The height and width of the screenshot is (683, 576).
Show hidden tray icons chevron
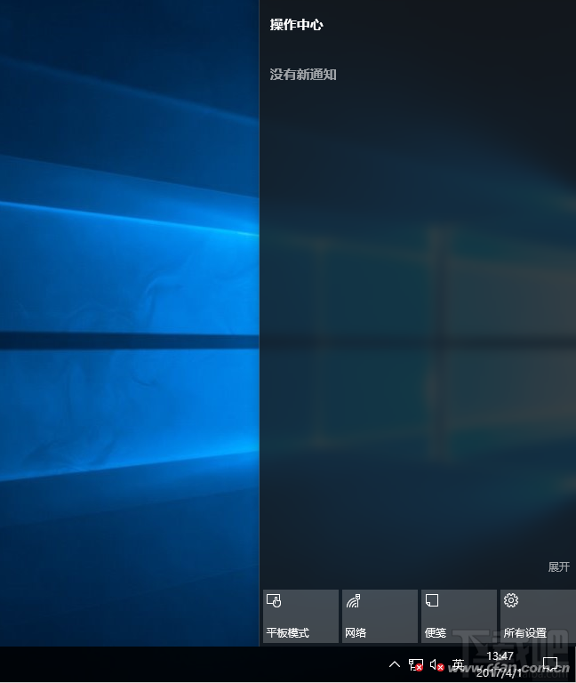(395, 664)
